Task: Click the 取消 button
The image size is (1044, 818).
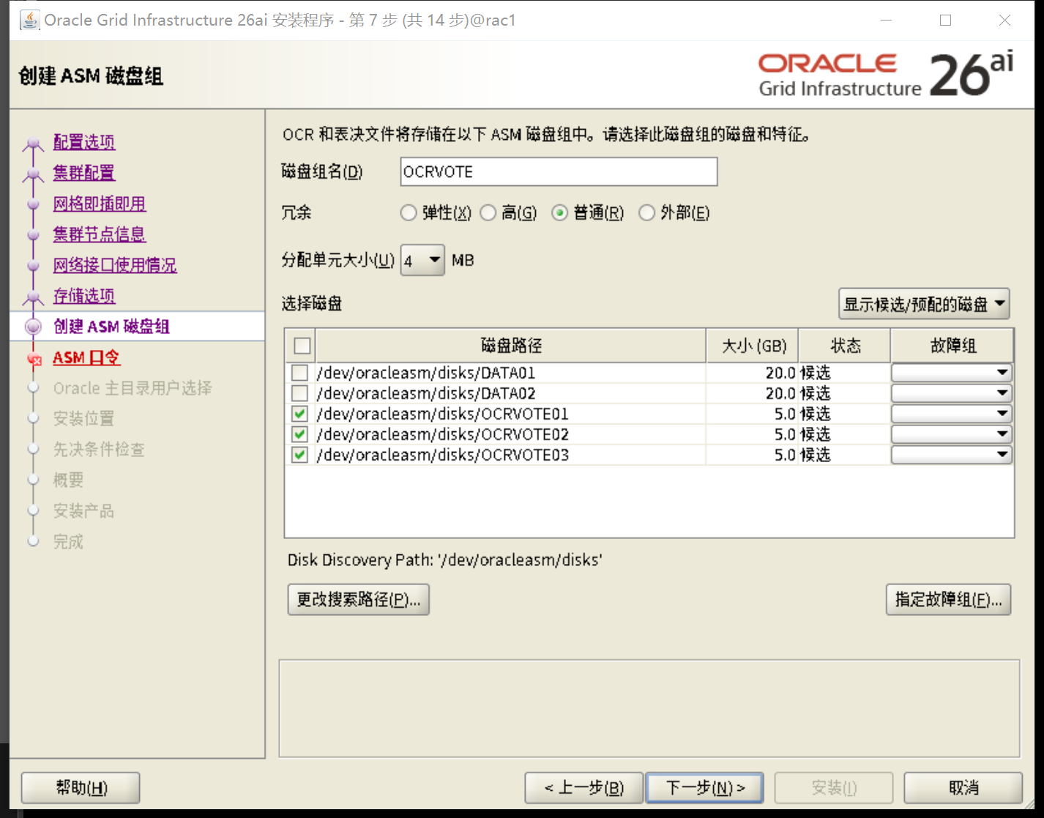Action: click(963, 788)
